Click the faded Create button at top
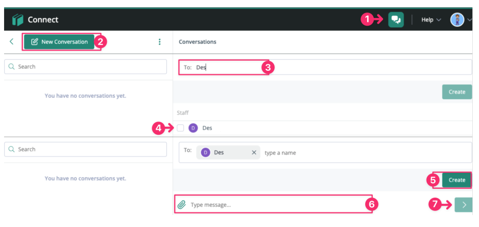 [457, 92]
